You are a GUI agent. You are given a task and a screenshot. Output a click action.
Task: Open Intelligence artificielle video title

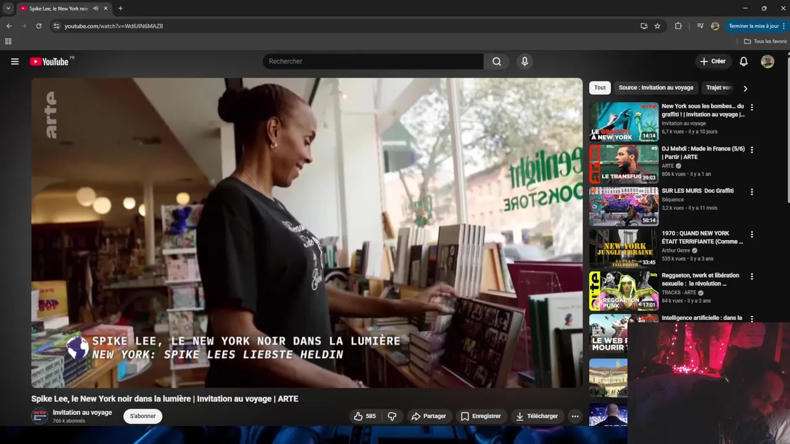pyautogui.click(x=702, y=318)
